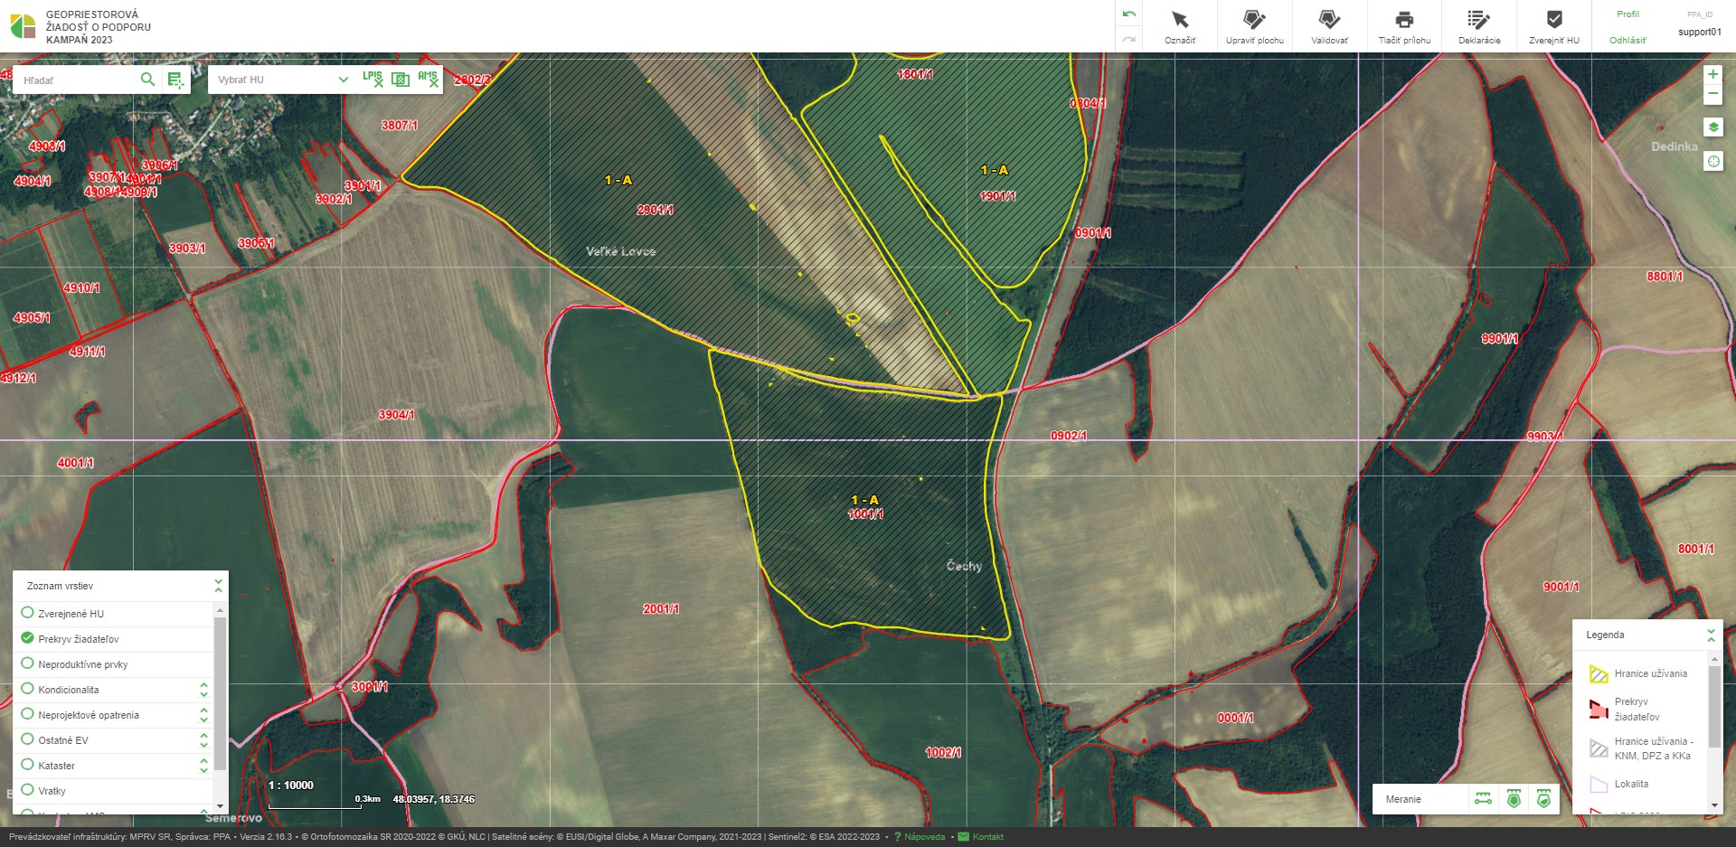This screenshot has height=847, width=1736.
Task: Click the 1 : 10000 scale text
Action: coord(291,786)
